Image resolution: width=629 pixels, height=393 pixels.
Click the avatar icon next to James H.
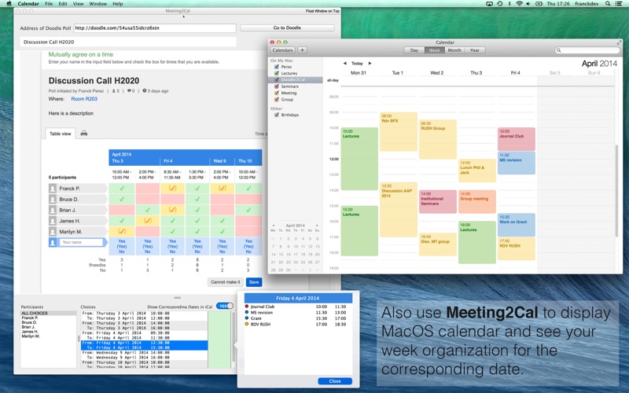coord(53,221)
